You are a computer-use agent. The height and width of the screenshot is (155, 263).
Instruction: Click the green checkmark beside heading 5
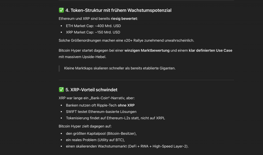coord(61,90)
